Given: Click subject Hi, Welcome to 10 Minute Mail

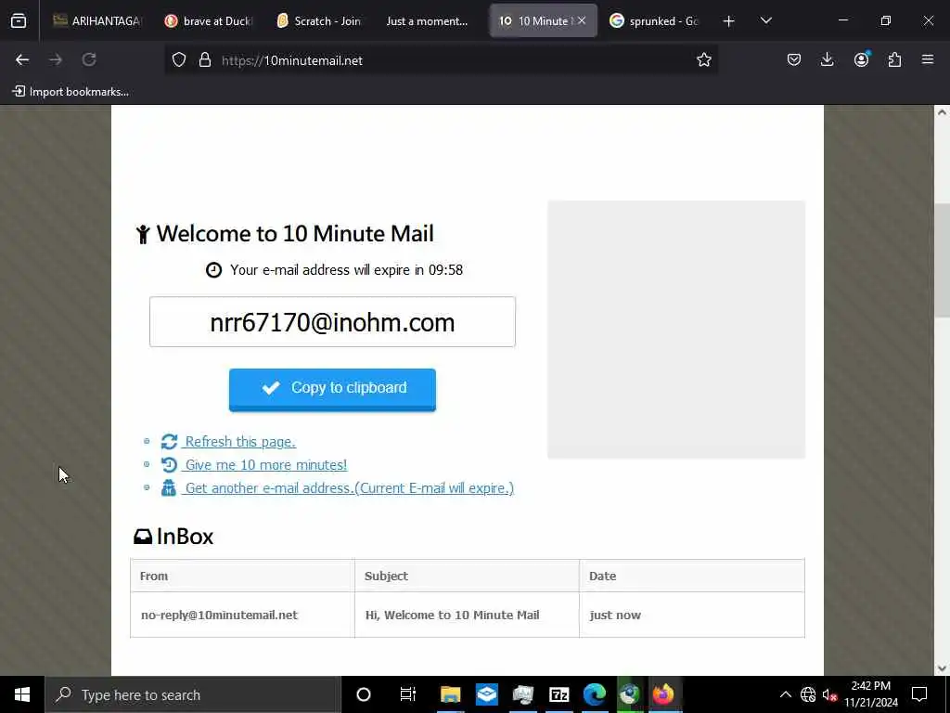Looking at the screenshot, I should coord(452,615).
